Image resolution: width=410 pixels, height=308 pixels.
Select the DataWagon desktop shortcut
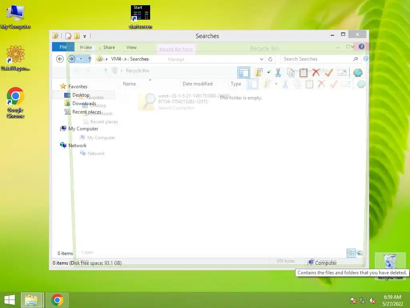click(x=16, y=58)
